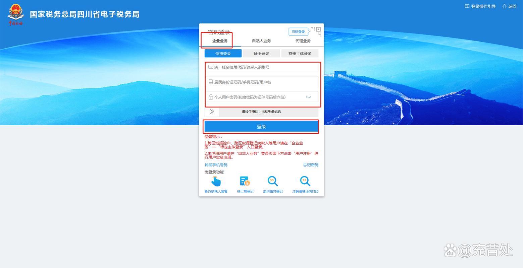
Task: Click the tax bureau emblem logo
Action: [x=15, y=13]
